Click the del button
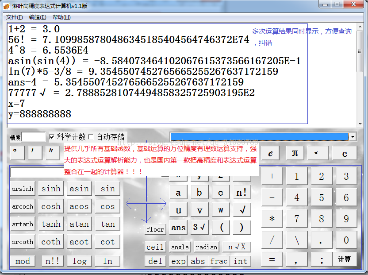 (155, 261)
